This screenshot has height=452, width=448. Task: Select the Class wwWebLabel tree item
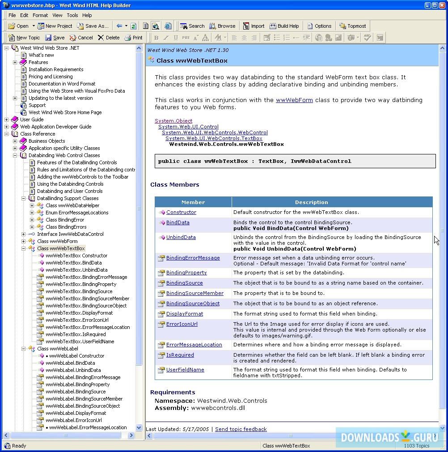coord(57,349)
